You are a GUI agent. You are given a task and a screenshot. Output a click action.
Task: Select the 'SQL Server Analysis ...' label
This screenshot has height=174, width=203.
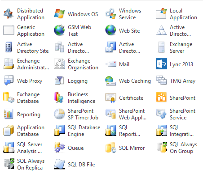(x=30, y=148)
